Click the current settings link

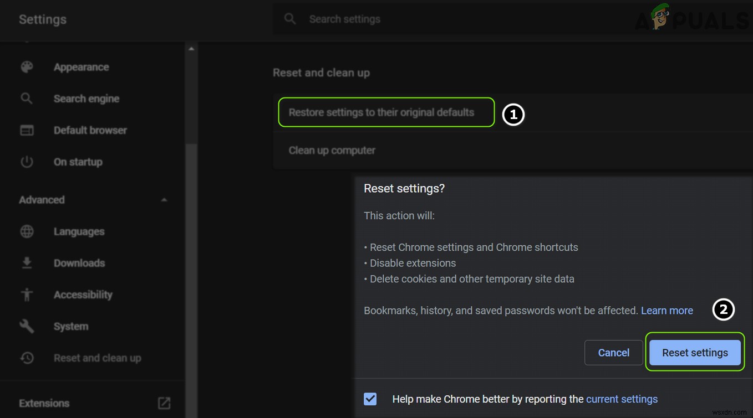point(622,399)
